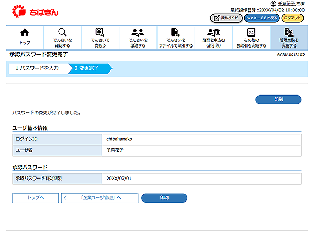The width and height of the screenshot is (314, 237).
Task: Open the 操作ガイド help guide
Action: (x=226, y=18)
